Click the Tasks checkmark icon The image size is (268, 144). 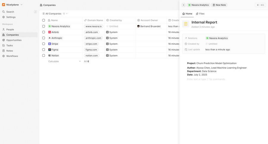click(4, 45)
